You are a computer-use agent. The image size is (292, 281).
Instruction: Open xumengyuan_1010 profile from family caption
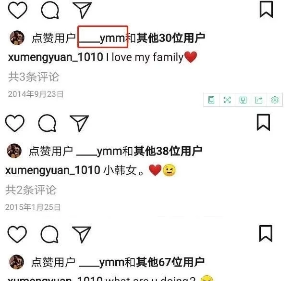(x=56, y=57)
